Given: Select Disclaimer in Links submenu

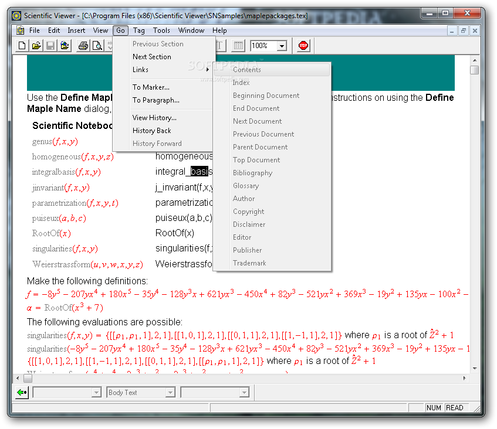Looking at the screenshot, I should tap(272, 224).
